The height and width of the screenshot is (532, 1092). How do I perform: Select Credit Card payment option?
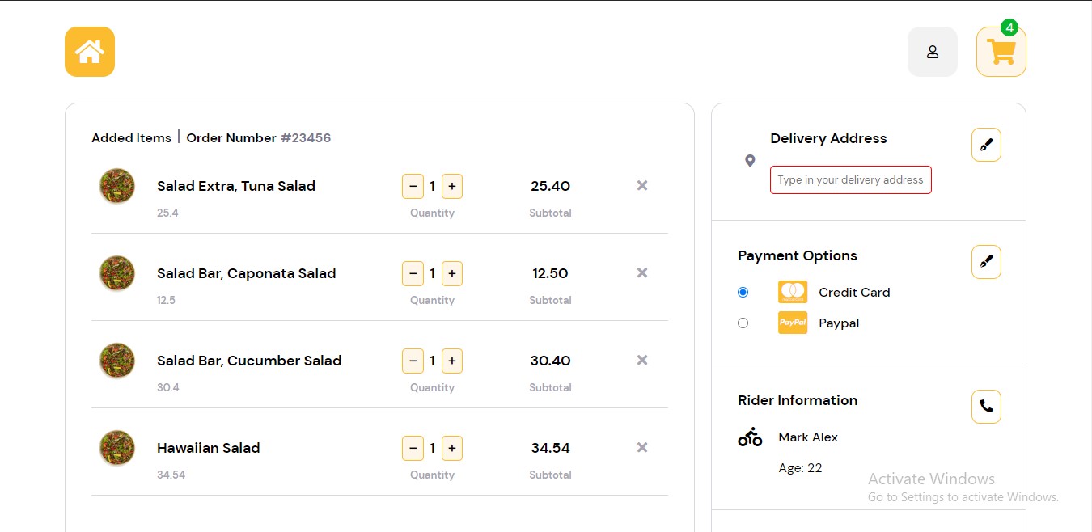[743, 293]
